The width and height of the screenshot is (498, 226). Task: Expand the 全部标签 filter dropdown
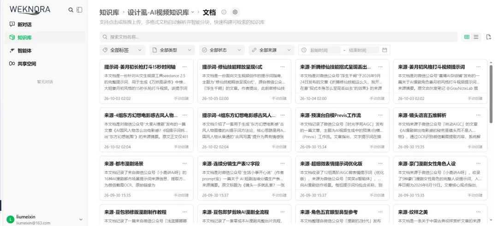coord(122,50)
